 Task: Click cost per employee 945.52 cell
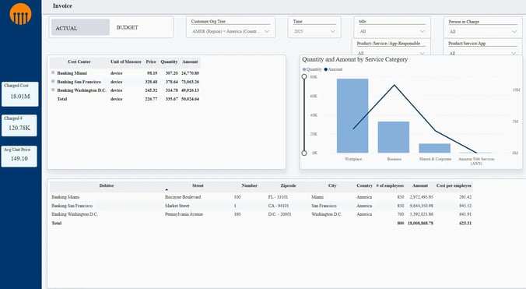[x=465, y=206]
